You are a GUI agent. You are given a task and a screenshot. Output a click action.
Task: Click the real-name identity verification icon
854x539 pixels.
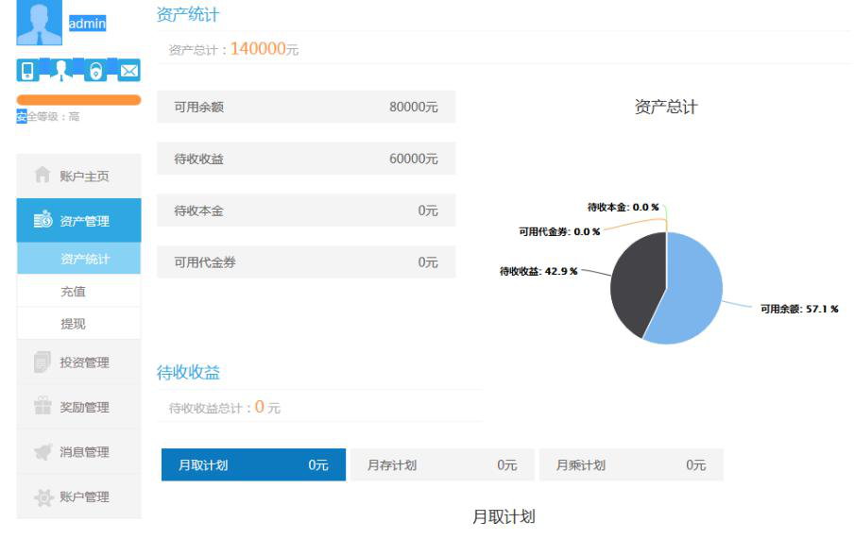tap(61, 71)
